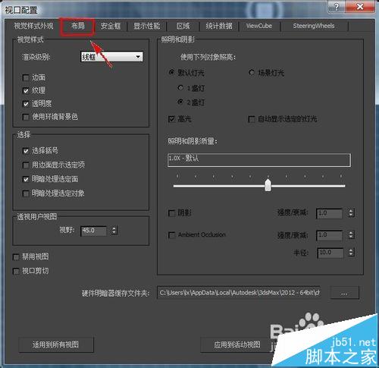Open the 视觉样式外观 tab
The image size is (379, 368).
33,26
